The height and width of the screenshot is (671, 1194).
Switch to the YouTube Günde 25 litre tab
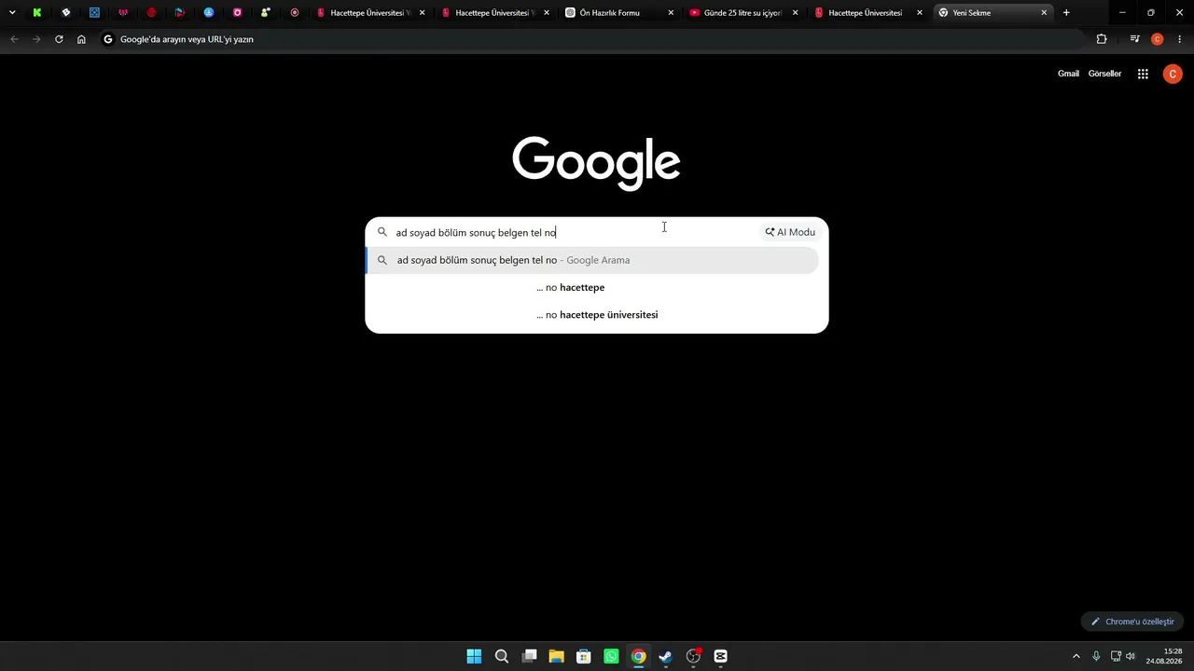(x=743, y=13)
